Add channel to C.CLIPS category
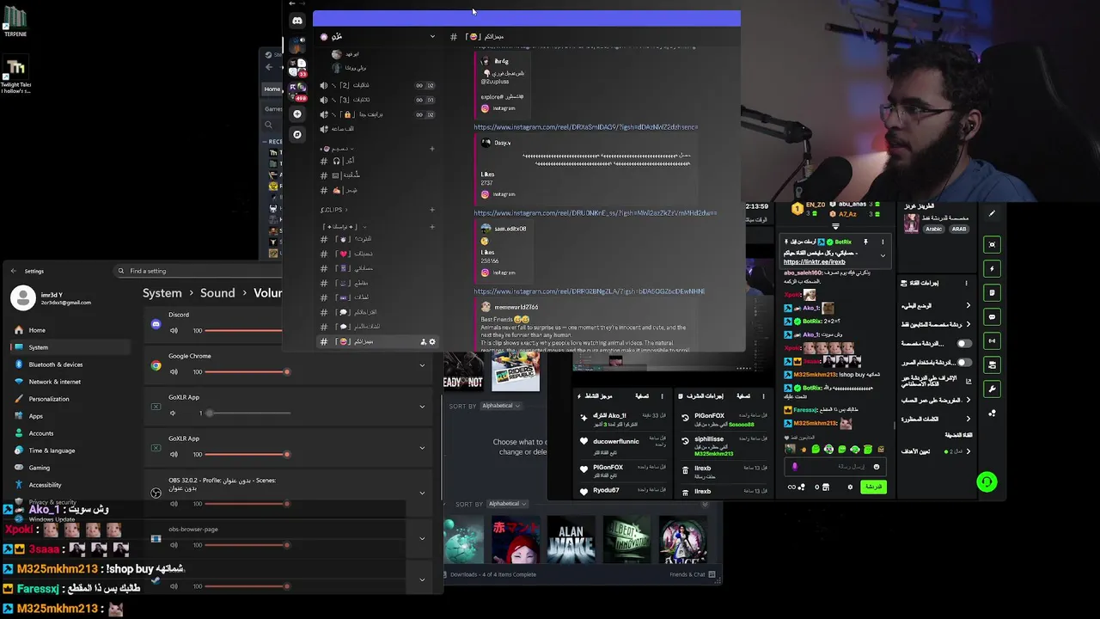1100x619 pixels. (x=432, y=210)
